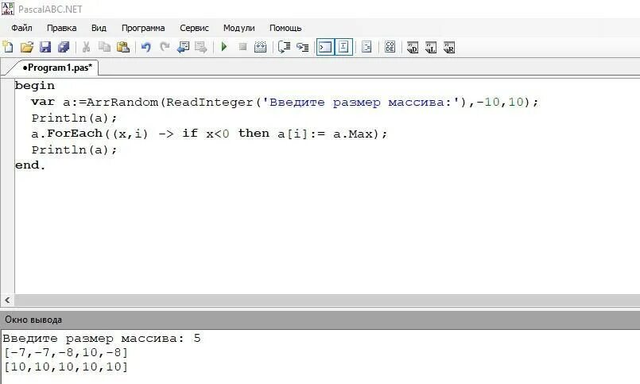
Task: Click the D icon in the toolbar
Action: click(x=413, y=48)
